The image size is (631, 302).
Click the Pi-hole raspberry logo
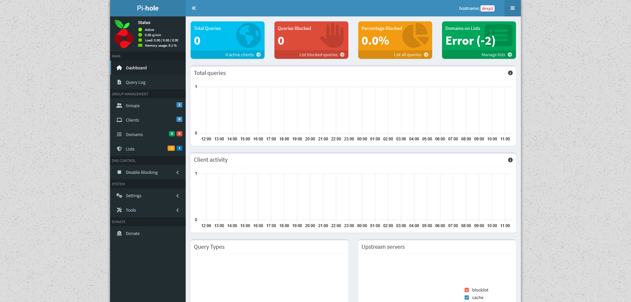coord(124,34)
